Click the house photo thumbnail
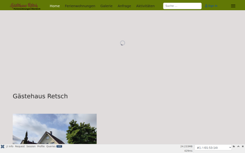The width and height of the screenshot is (245, 153). coord(55,129)
